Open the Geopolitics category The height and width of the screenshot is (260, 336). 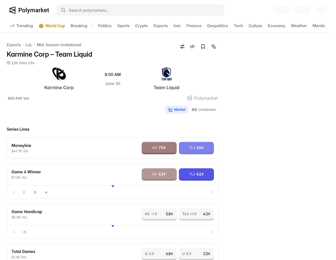(218, 26)
